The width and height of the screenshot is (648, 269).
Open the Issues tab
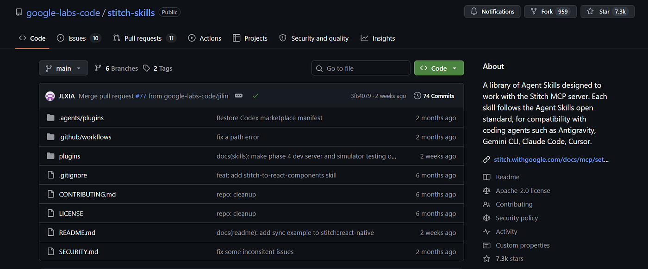coord(78,38)
